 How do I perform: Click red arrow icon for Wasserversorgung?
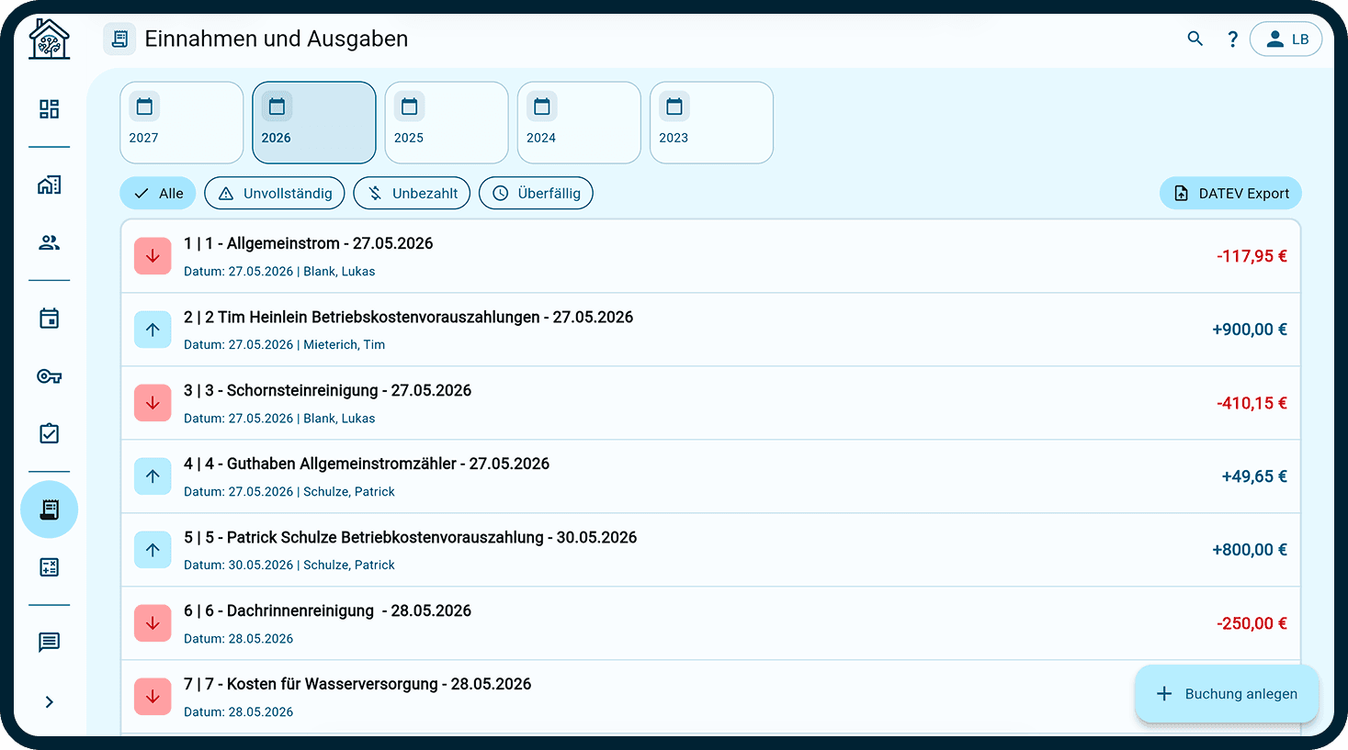[153, 697]
